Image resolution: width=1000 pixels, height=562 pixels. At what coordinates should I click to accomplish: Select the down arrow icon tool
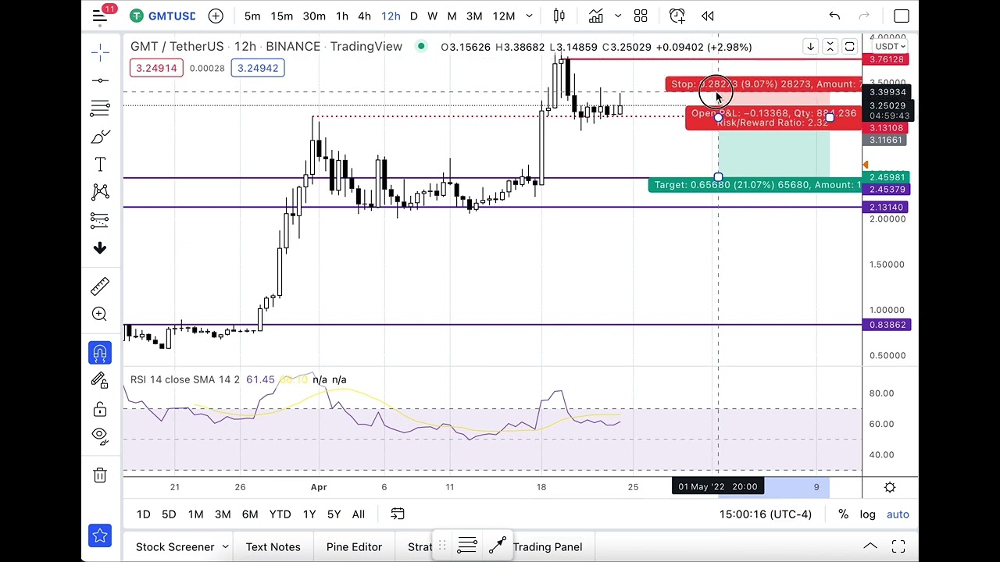[100, 247]
